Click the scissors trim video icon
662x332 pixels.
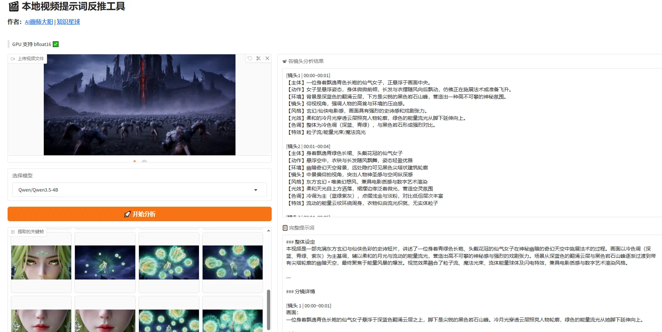[x=259, y=58]
